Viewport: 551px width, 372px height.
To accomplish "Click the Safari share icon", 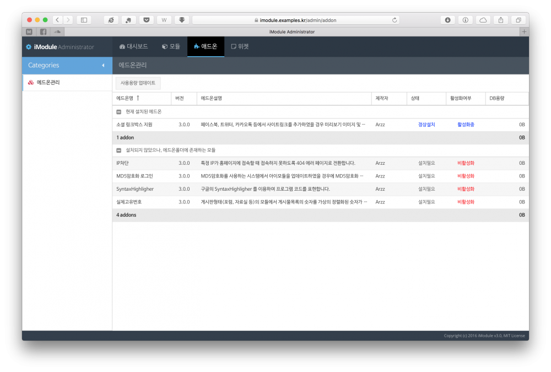I will click(x=501, y=20).
